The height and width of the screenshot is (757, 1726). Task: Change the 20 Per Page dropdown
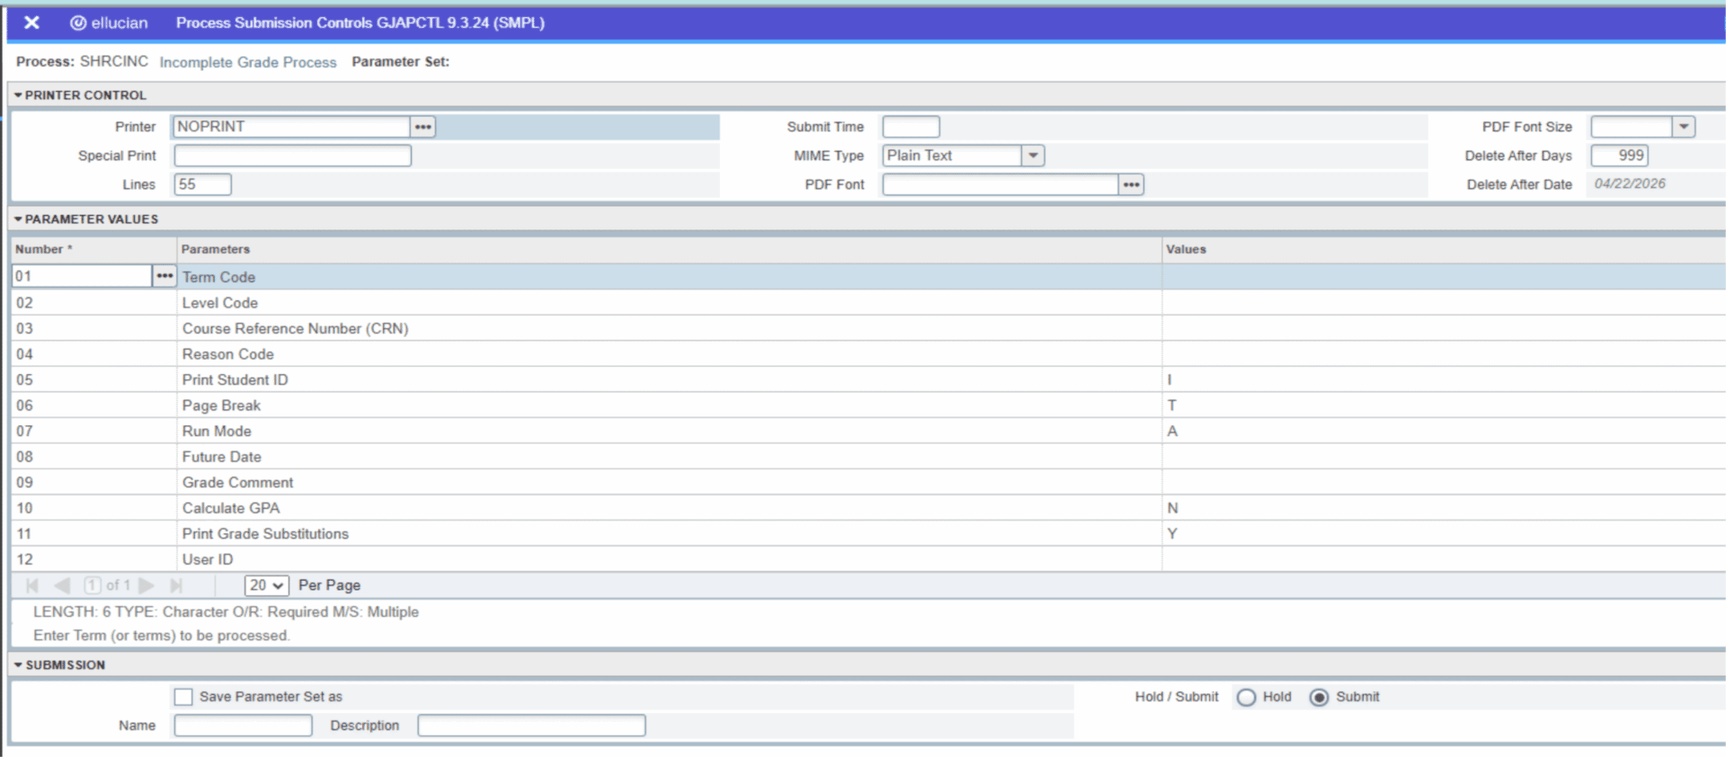pyautogui.click(x=266, y=585)
